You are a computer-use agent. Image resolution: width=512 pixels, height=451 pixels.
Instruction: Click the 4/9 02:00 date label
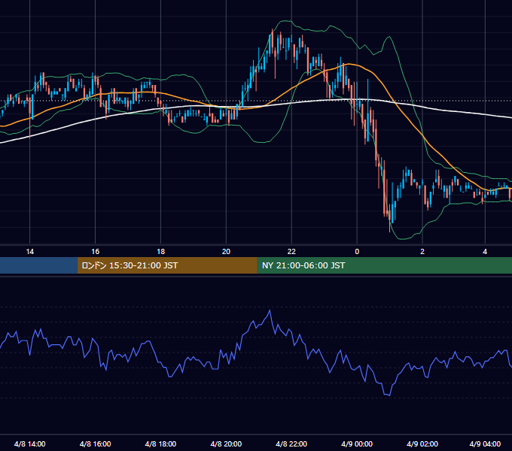coord(422,443)
